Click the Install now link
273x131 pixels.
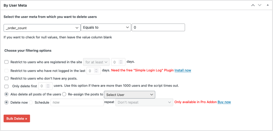point(183,70)
